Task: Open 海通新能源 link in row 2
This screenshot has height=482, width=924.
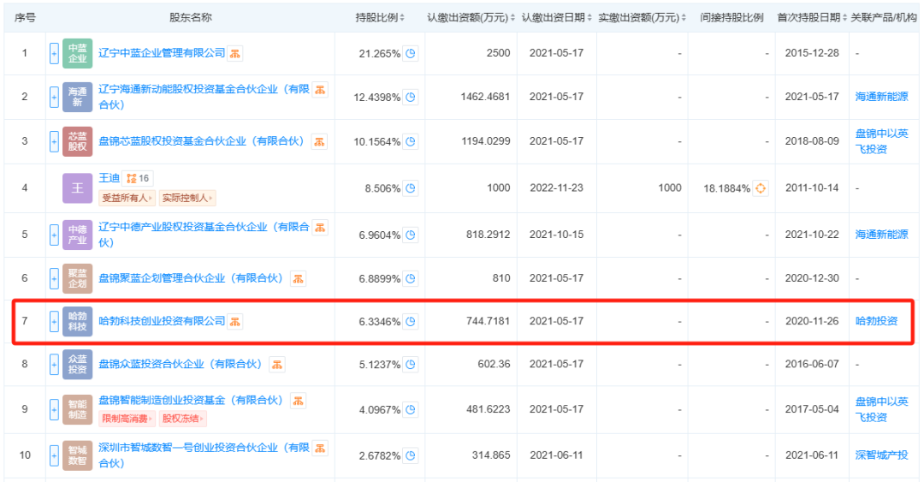Action: click(881, 96)
